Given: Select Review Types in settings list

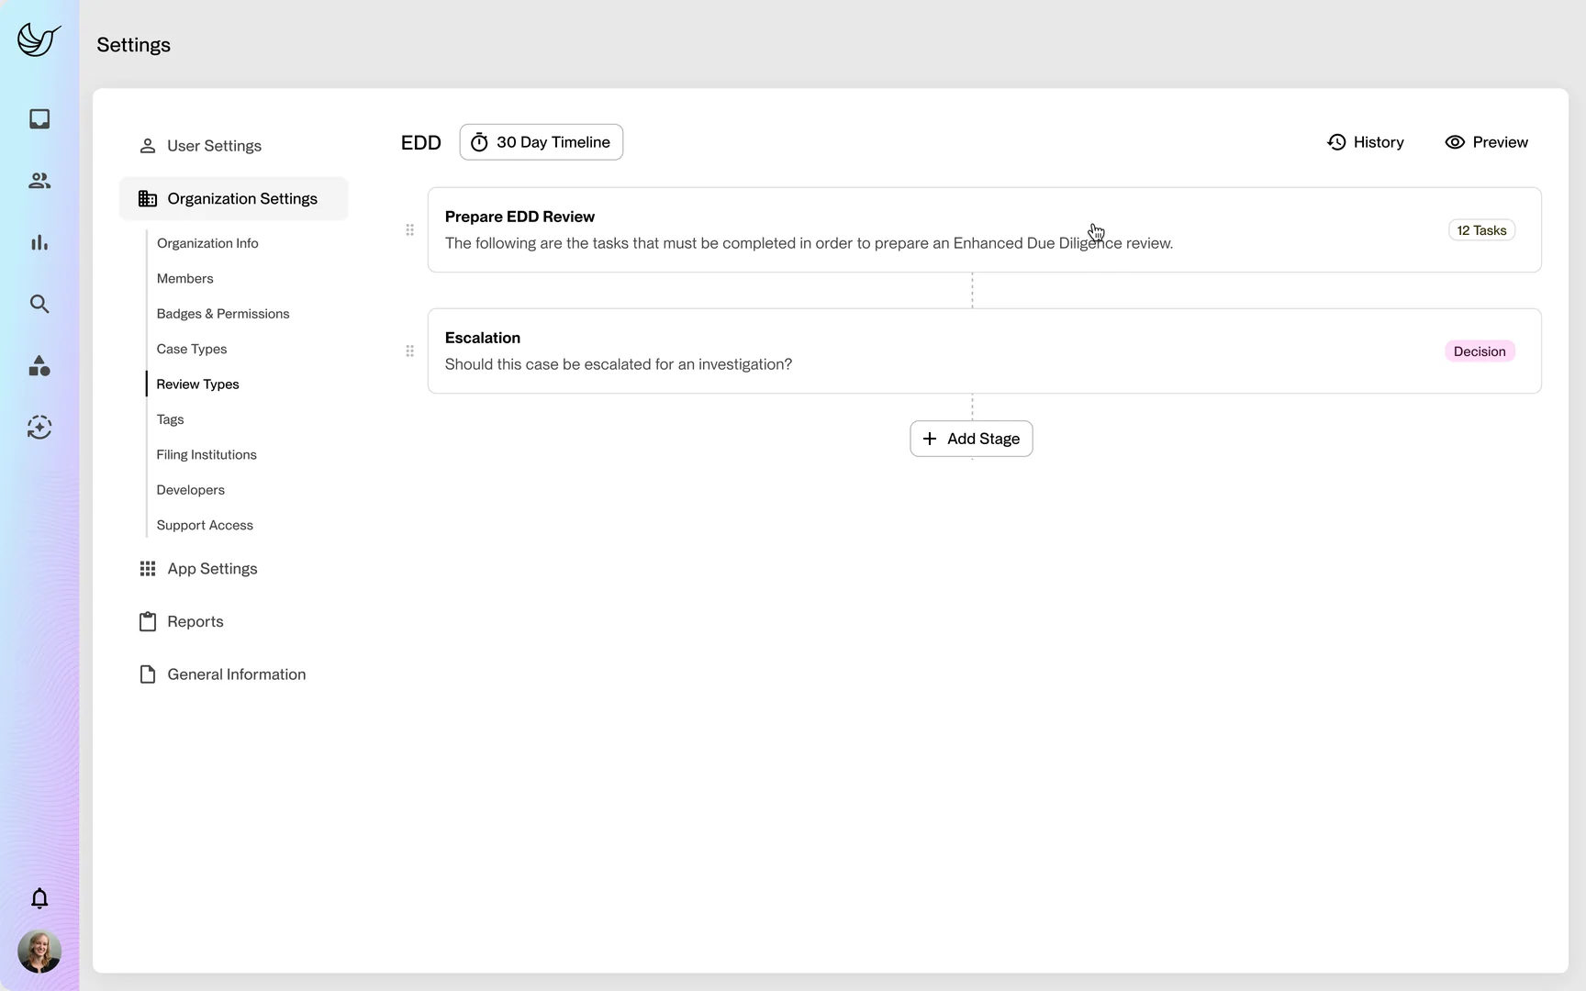Looking at the screenshot, I should pyautogui.click(x=197, y=384).
